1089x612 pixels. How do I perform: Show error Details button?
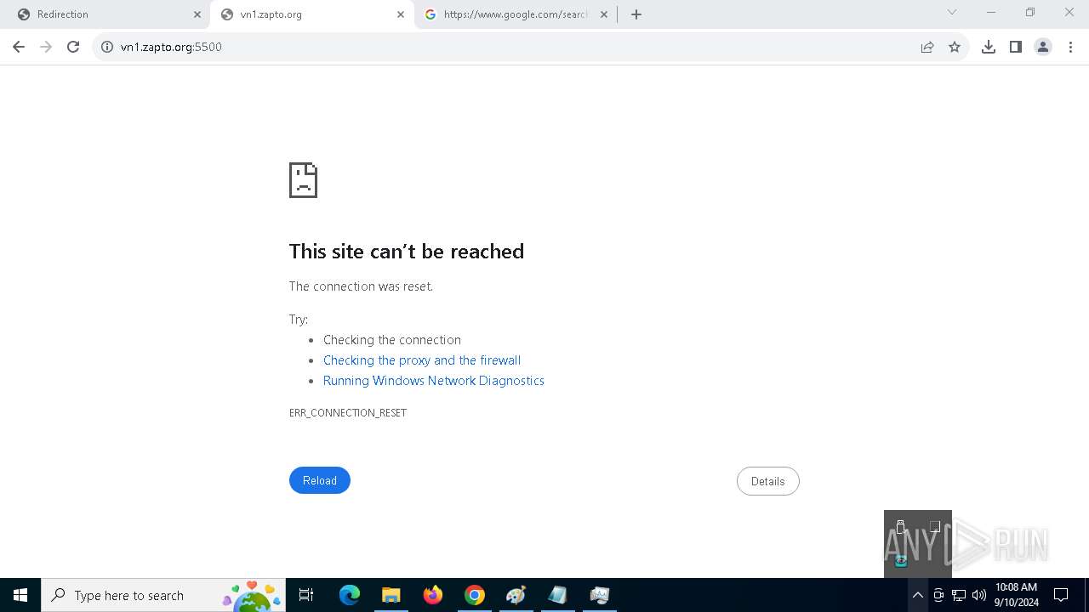[767, 481]
